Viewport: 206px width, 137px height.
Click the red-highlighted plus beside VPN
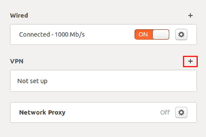coord(190,61)
